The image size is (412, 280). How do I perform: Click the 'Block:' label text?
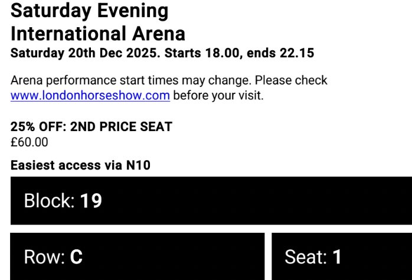(x=50, y=201)
